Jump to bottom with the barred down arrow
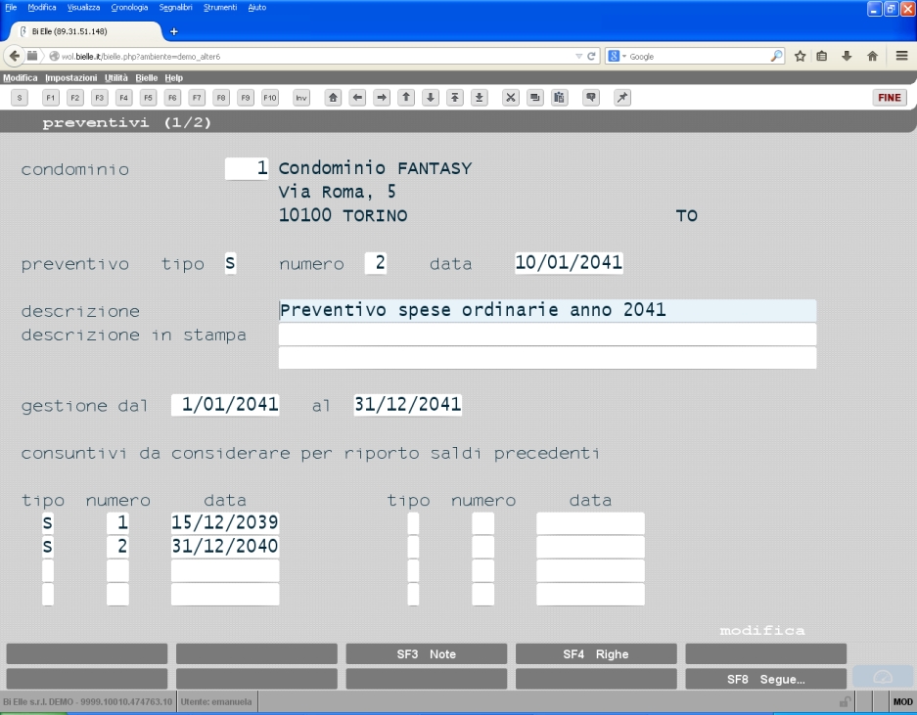The height and width of the screenshot is (715, 917). point(479,98)
